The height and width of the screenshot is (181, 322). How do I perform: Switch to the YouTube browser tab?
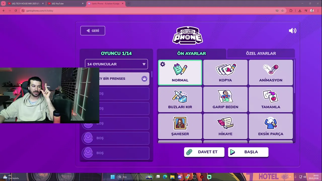click(65, 4)
